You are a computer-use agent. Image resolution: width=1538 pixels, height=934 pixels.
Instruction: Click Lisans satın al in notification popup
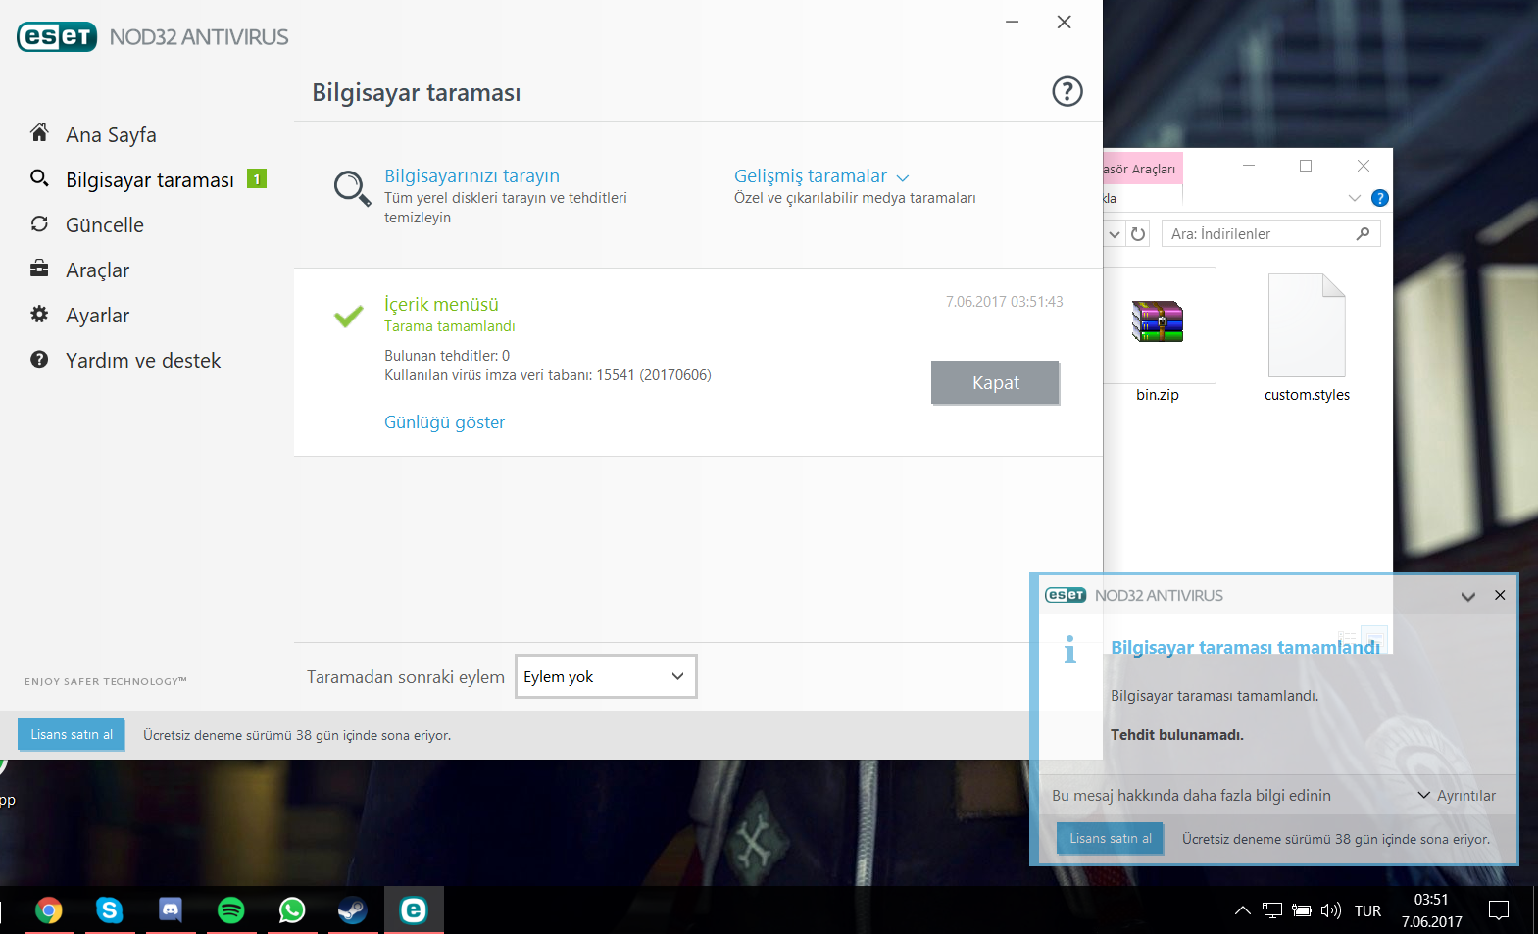[x=1110, y=838]
